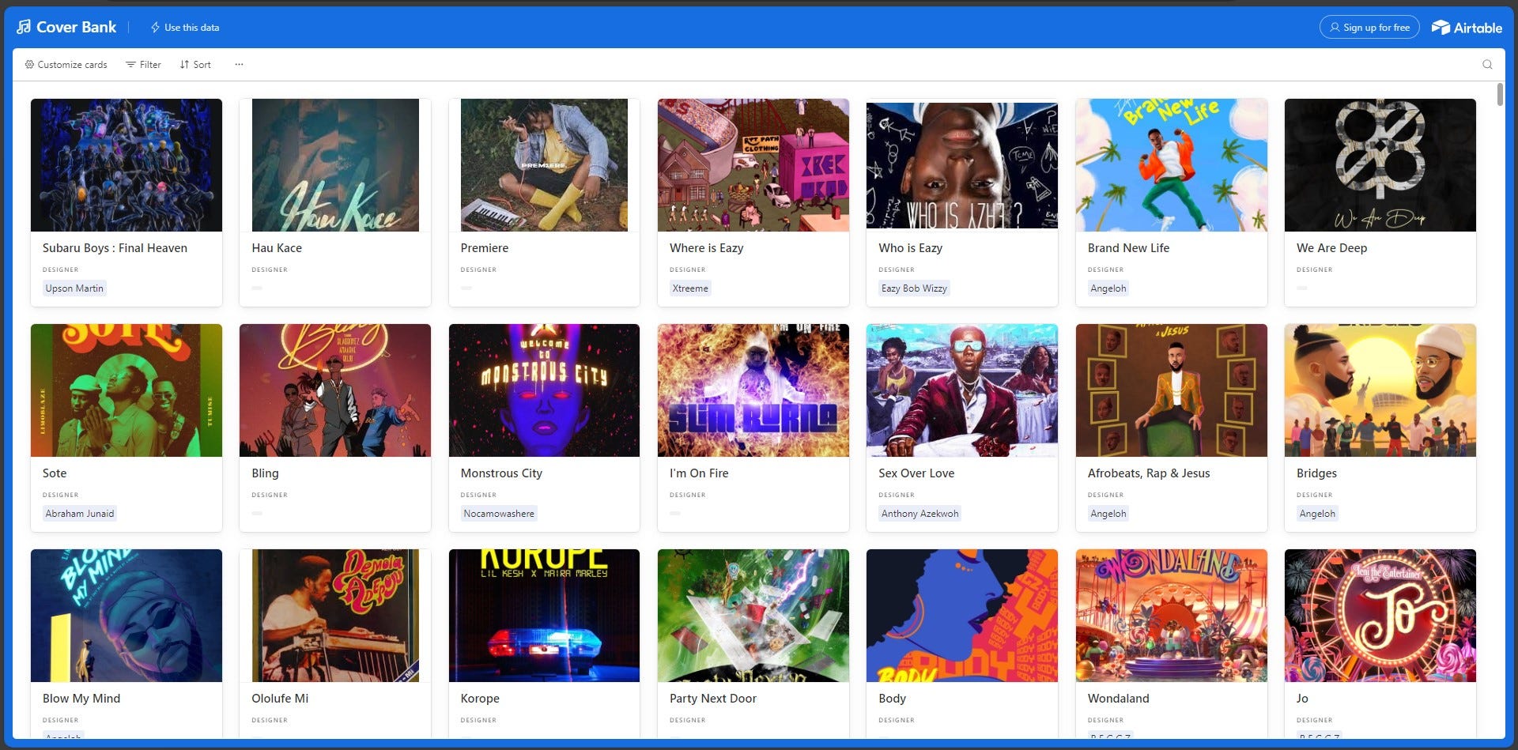Click the search magnifier icon
1518x750 pixels.
coord(1487,65)
